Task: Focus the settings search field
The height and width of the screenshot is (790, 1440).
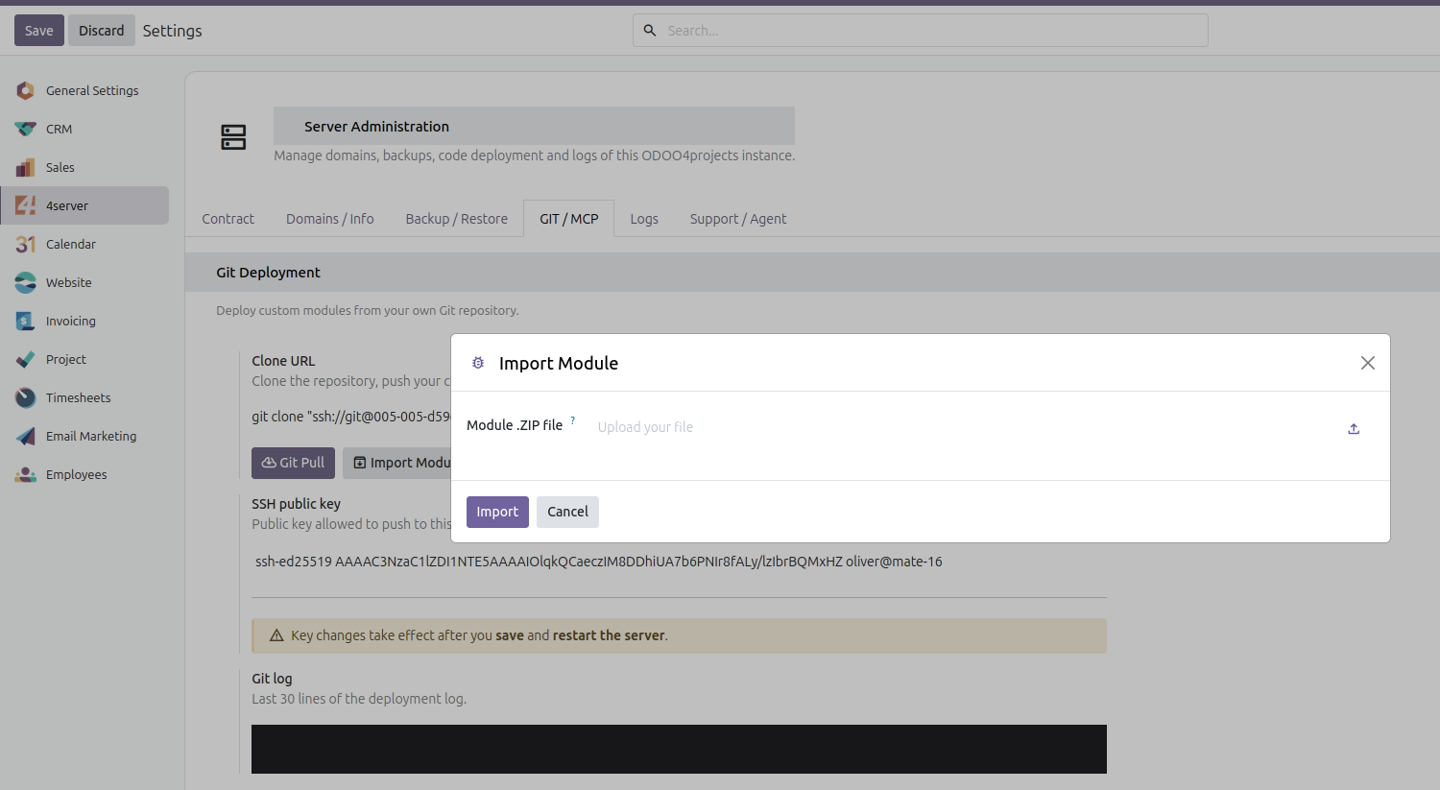Action: coord(921,31)
